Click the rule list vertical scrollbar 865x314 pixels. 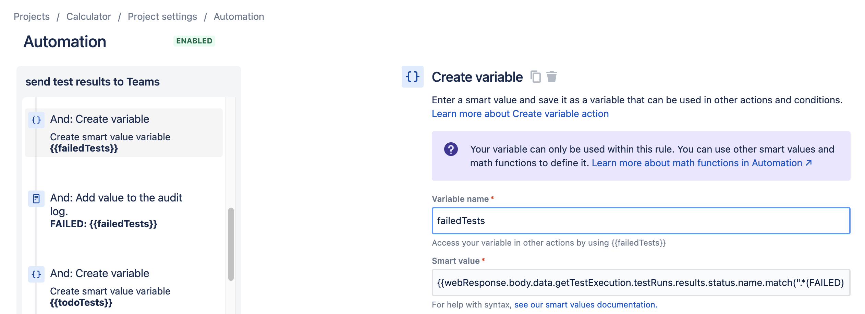pyautogui.click(x=231, y=244)
